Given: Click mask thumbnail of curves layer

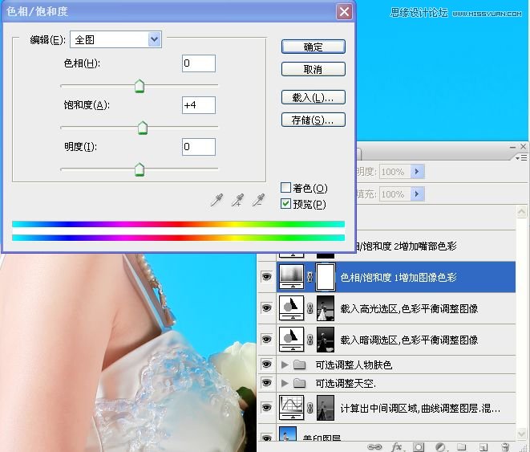Looking at the screenshot, I should pyautogui.click(x=326, y=408).
